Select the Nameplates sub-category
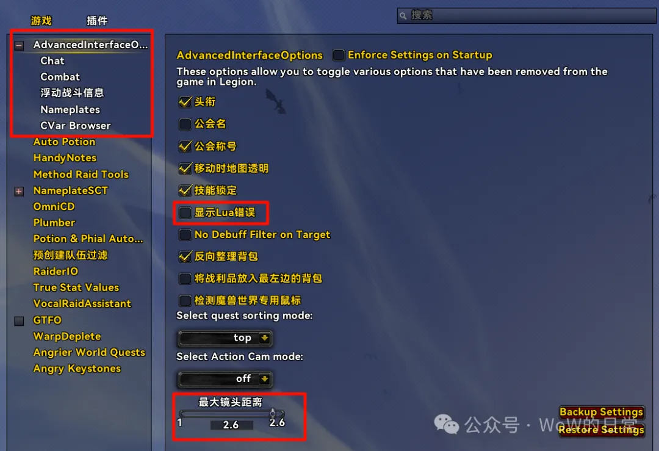Image resolution: width=659 pixels, height=451 pixels. tap(70, 110)
